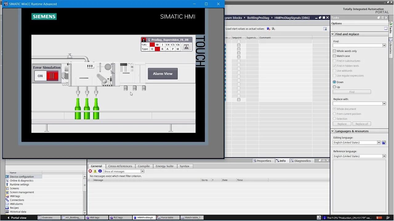This screenshot has width=394, height=221.
Task: Switch to the Compile tab
Action: [144, 166]
